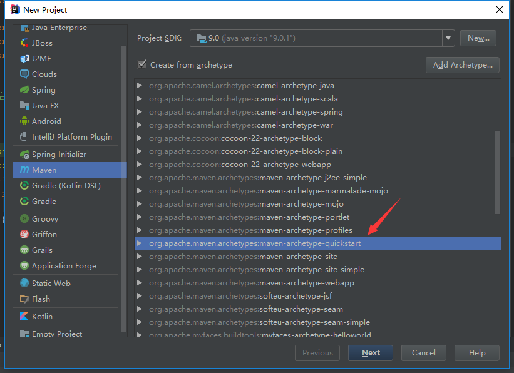This screenshot has width=514, height=373.
Task: Click the Grails icon
Action: pyautogui.click(x=24, y=250)
